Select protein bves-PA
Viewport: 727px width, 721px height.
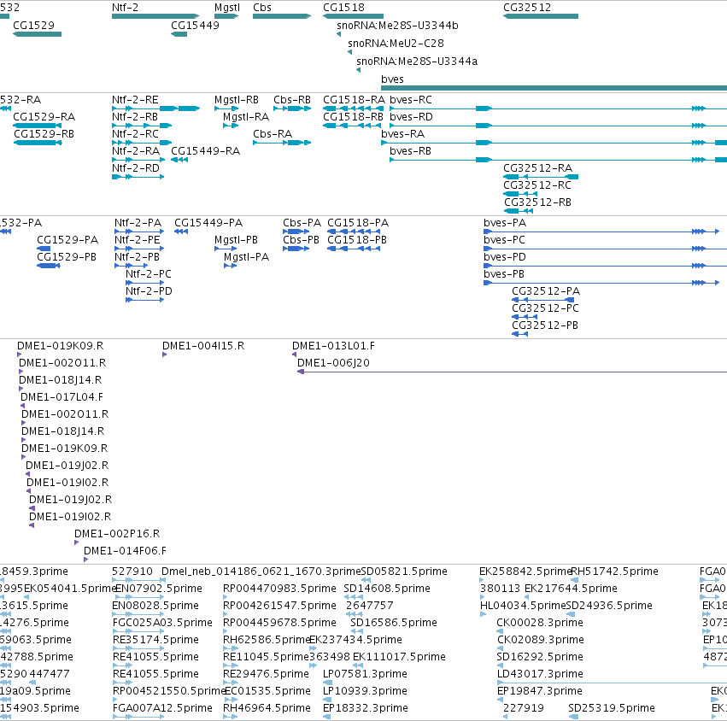pyautogui.click(x=601, y=232)
